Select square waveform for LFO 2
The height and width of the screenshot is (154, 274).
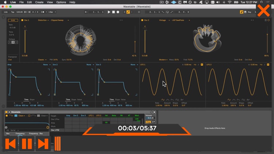243,100
